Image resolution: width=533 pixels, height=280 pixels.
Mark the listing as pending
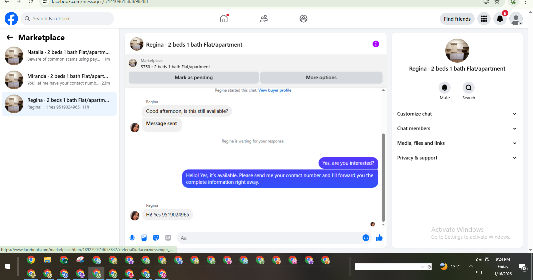click(194, 78)
